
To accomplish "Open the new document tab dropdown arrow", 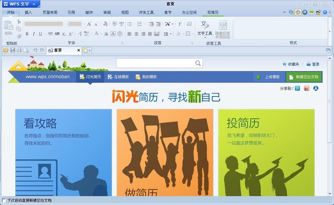I will 90,50.
